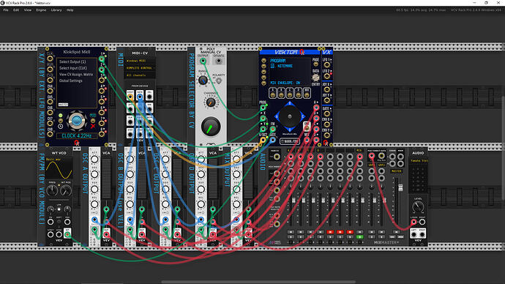
Task: Click View CV Assign. Matrix entry
Action: (76, 75)
